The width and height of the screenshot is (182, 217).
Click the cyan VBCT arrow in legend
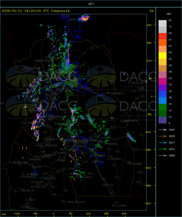(162, 143)
